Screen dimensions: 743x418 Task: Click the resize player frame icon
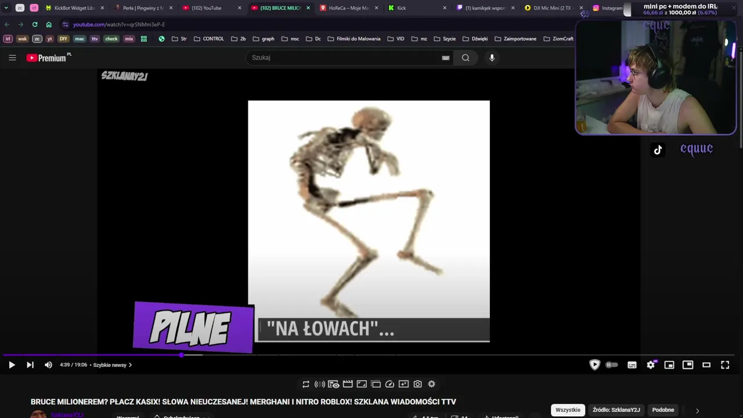pyautogui.click(x=362, y=384)
